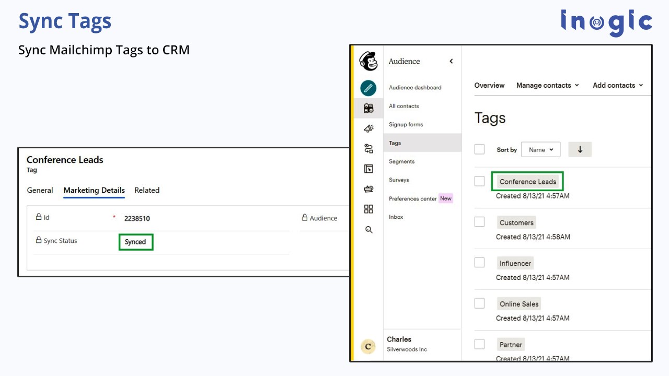This screenshot has width=669, height=376.
Task: Switch to the General tab
Action: (40, 190)
